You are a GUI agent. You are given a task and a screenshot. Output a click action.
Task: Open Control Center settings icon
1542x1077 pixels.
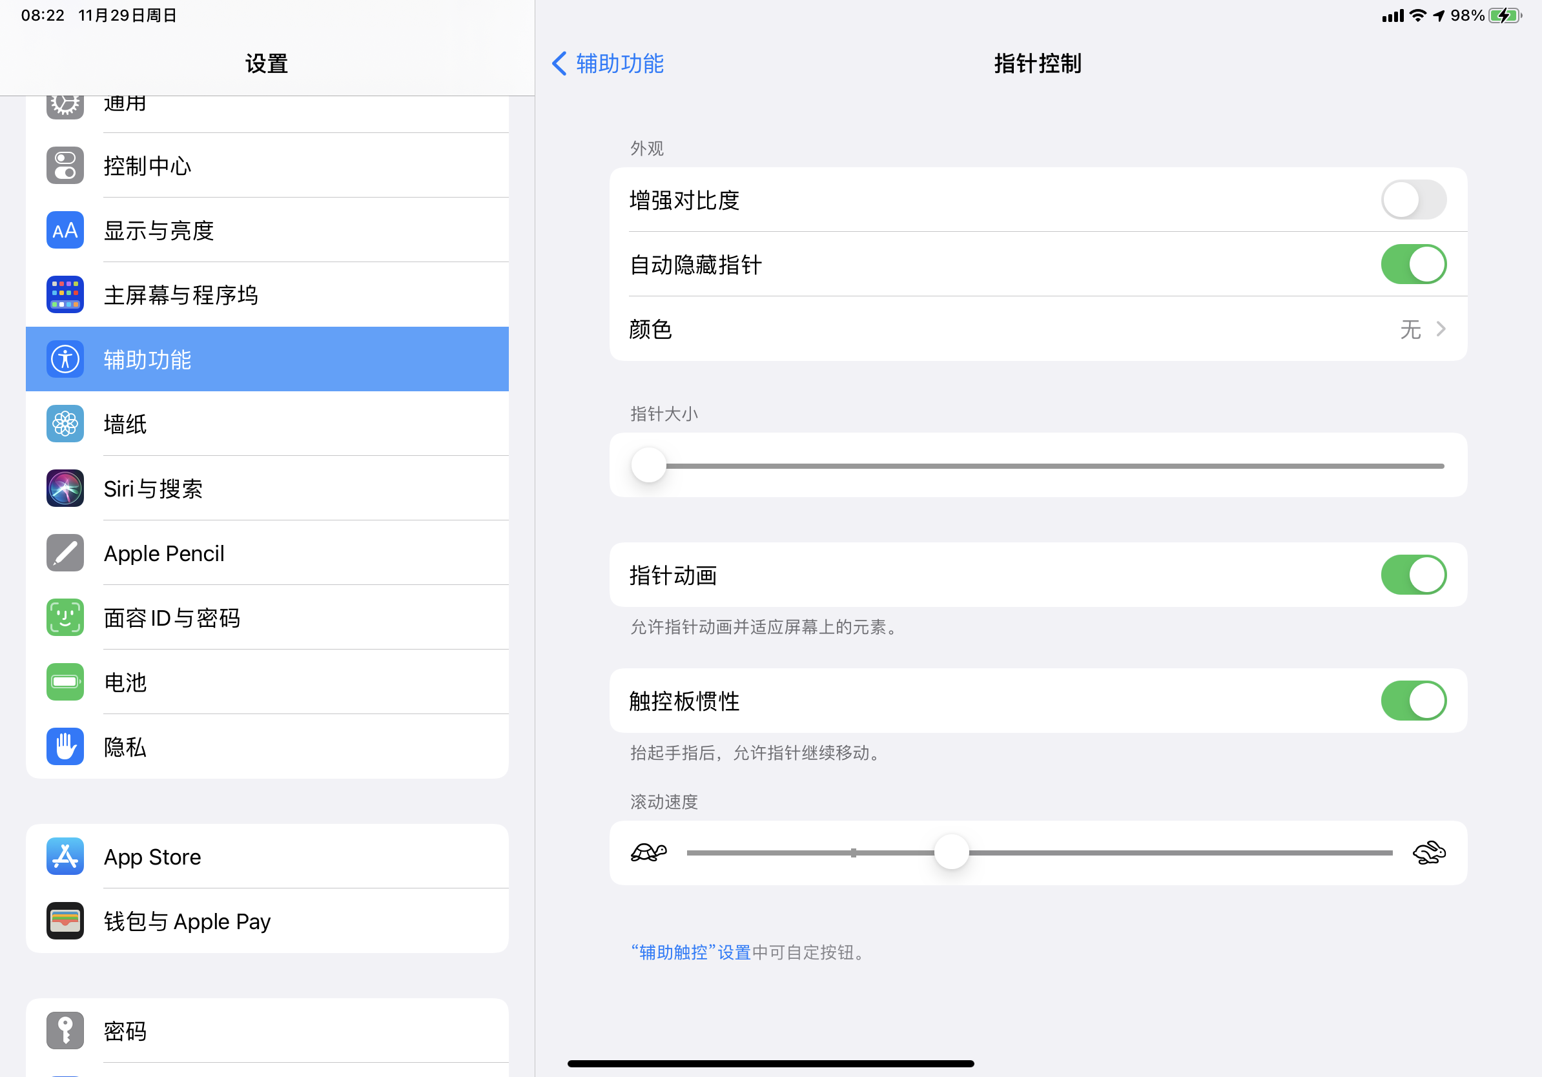(65, 165)
